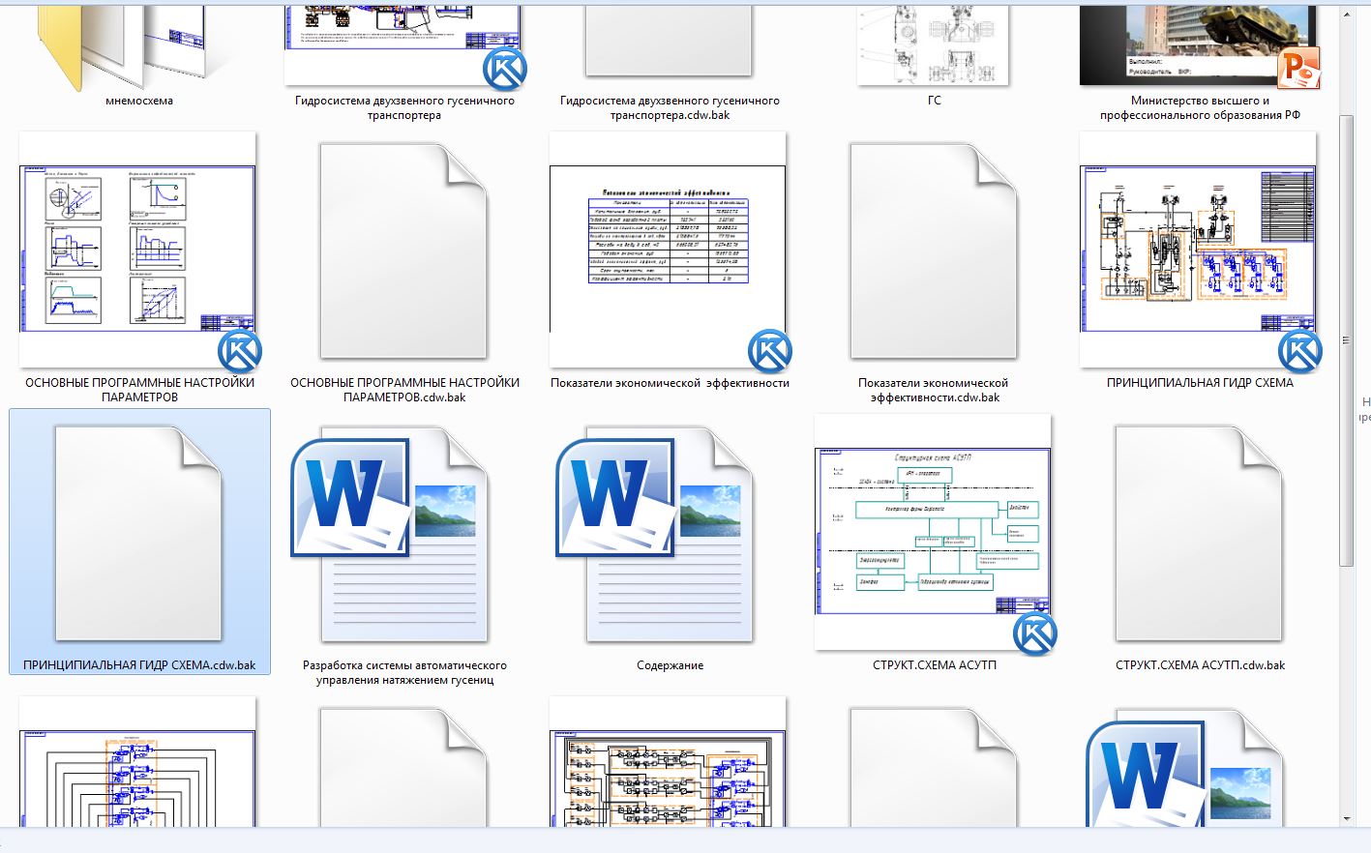Click the file name 'Содержание'
This screenshot has height=853, width=1371.
click(x=670, y=665)
